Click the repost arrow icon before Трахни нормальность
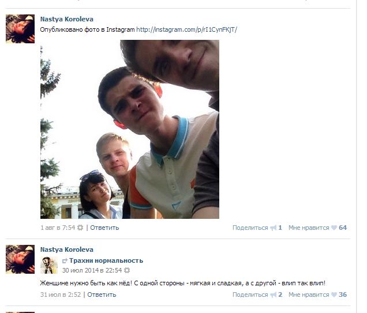The height and width of the screenshot is (313, 367). tap(65, 260)
